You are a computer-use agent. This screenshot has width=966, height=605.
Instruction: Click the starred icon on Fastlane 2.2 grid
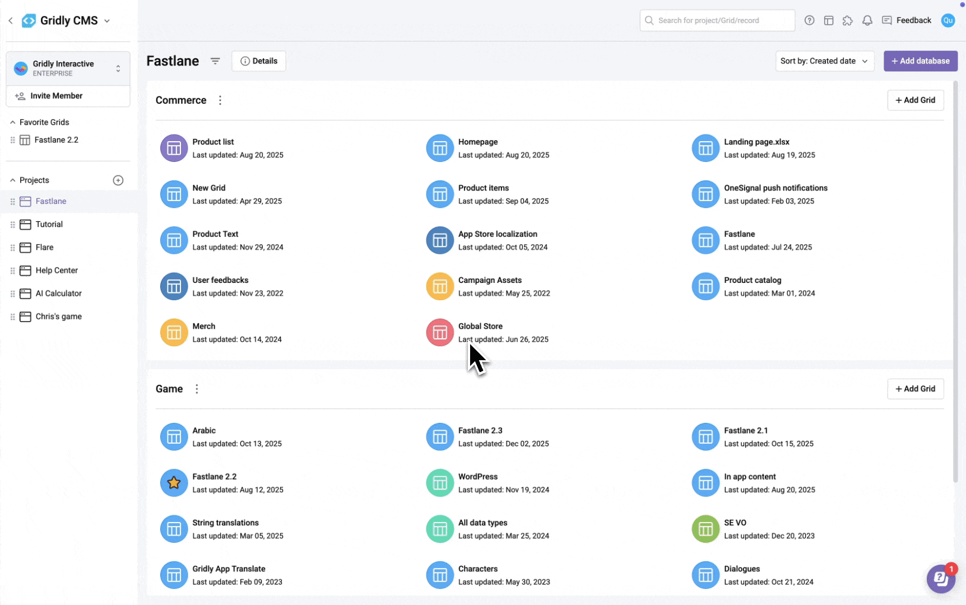pos(174,482)
